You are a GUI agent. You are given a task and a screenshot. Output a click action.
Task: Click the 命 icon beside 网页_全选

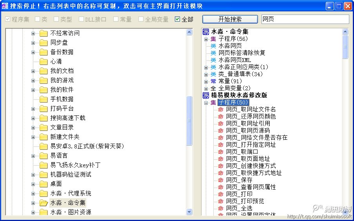click(221, 208)
